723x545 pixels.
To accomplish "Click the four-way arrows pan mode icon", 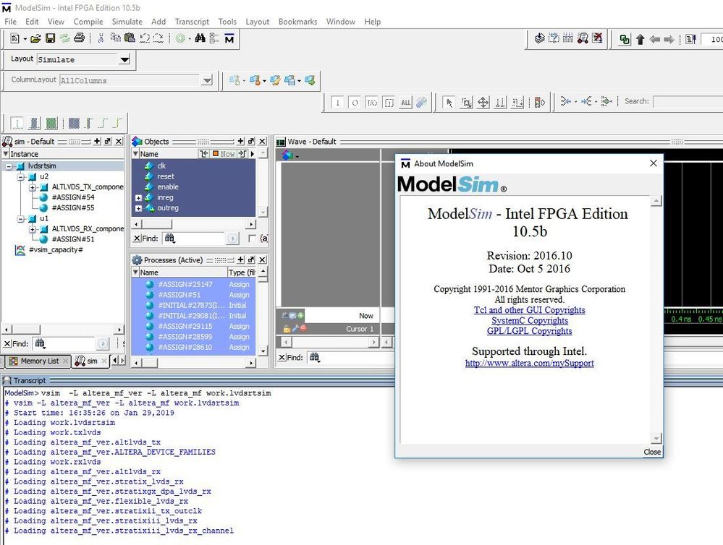I will [x=483, y=103].
